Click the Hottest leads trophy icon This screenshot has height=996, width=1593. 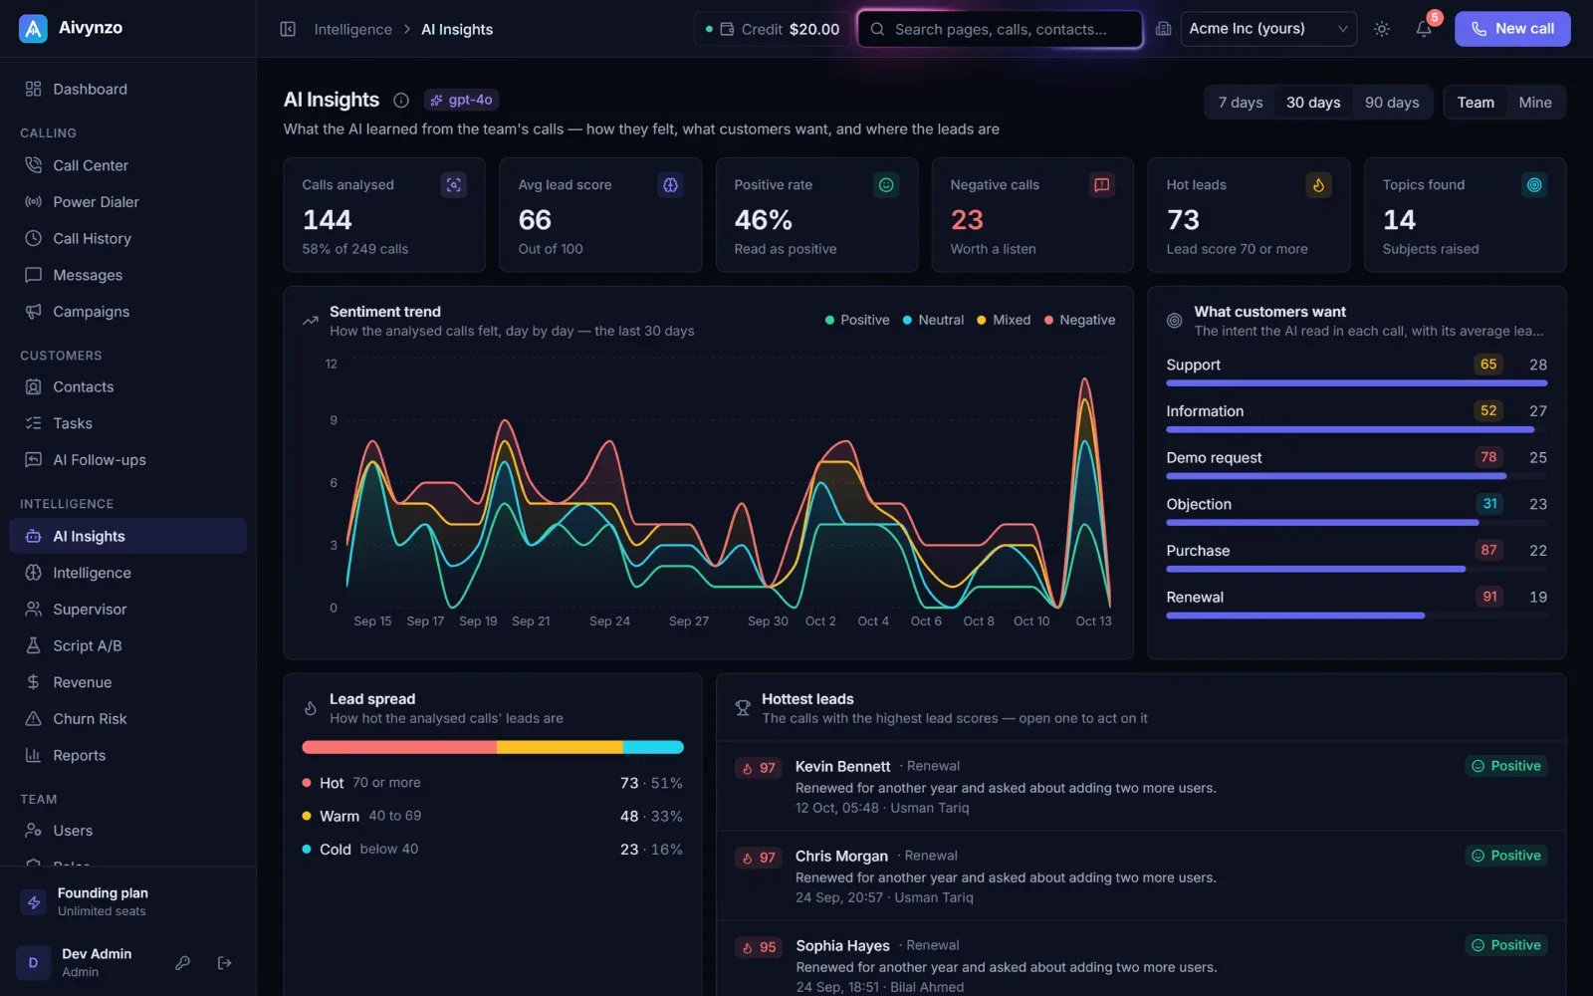pos(743,708)
